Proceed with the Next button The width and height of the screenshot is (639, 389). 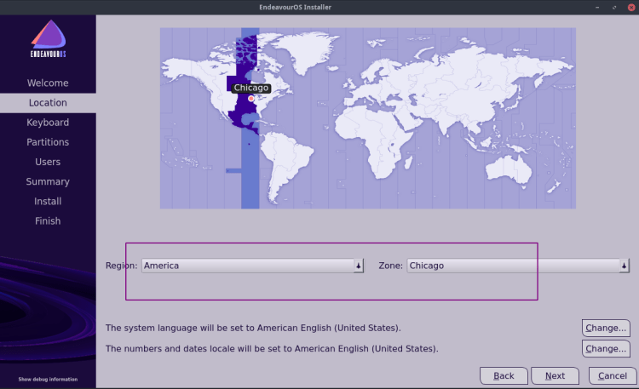555,375
